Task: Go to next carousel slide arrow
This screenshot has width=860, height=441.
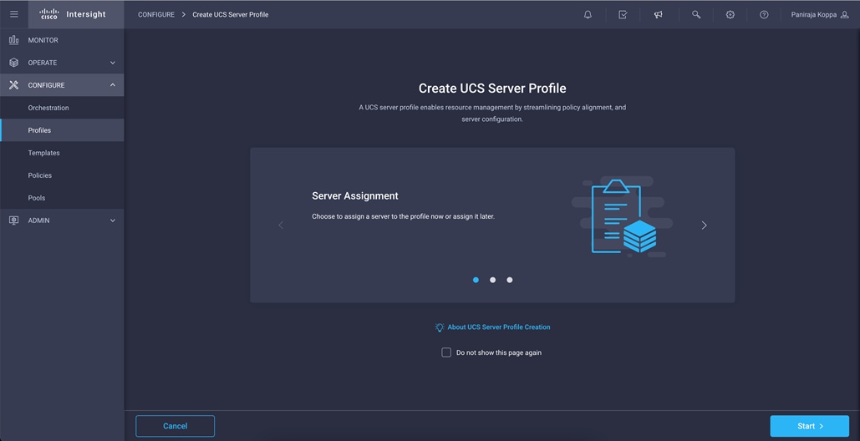Action: point(705,226)
